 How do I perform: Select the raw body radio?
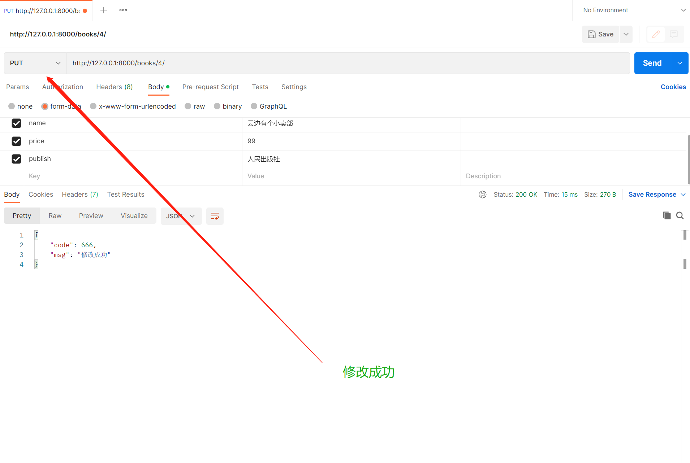click(x=188, y=106)
